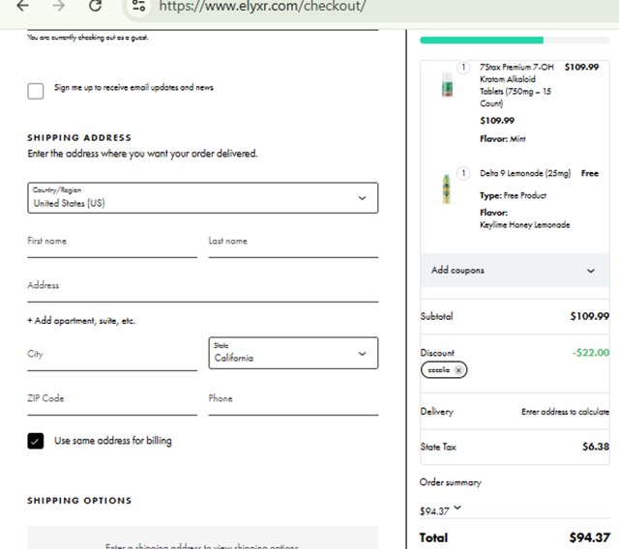The height and width of the screenshot is (549, 619).
Task: Go back using browser back arrow
Action: (23, 6)
